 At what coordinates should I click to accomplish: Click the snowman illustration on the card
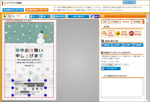tap(41, 37)
